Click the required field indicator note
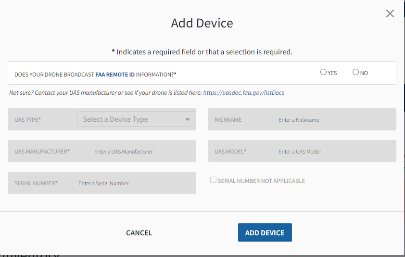The height and width of the screenshot is (257, 405). pos(202,51)
